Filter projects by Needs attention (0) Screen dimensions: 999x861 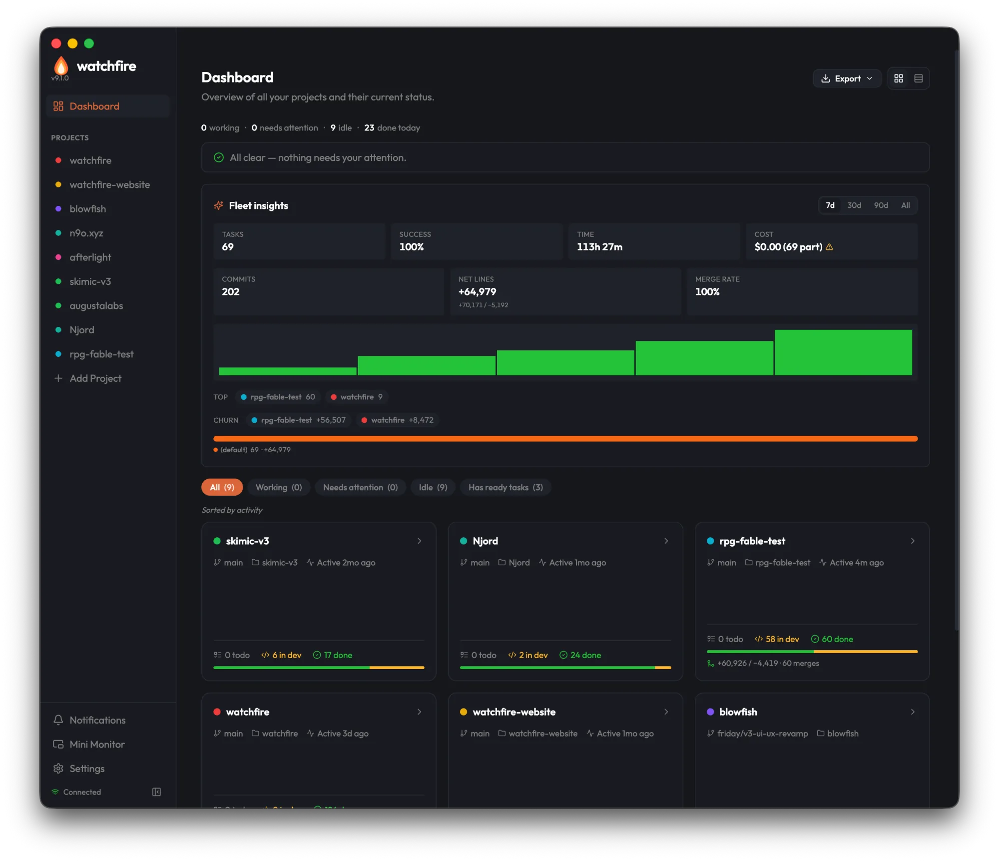coord(360,487)
